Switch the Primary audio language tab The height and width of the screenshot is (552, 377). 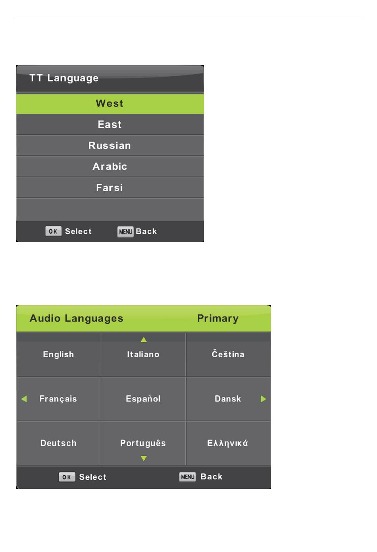[218, 319]
